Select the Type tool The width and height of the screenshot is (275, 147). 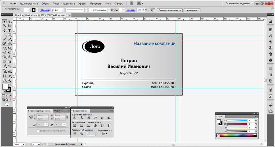click(x=9, y=30)
